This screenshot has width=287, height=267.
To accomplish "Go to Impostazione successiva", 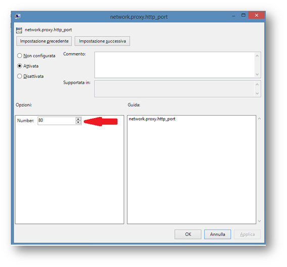I will coord(102,41).
